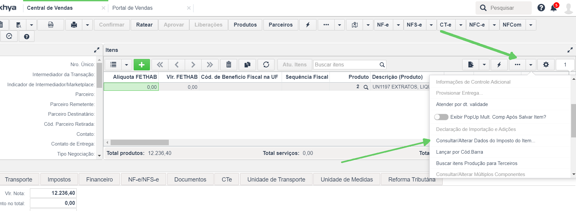This screenshot has width=576, height=211.
Task: Delete item using the trash icon
Action: (x=229, y=64)
